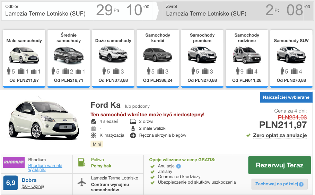This screenshot has height=195, width=315.
Task: Select the Średnie samochody category card
Action: (x=69, y=59)
